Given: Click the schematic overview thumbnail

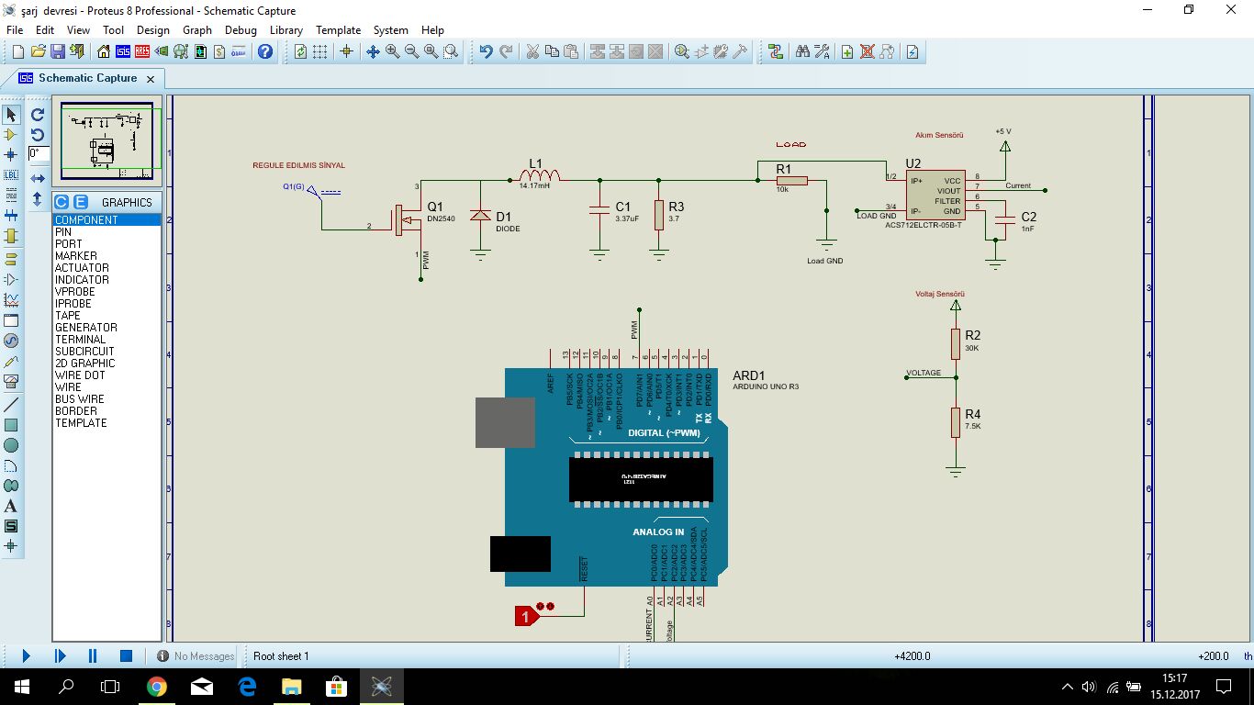Looking at the screenshot, I should point(106,140).
